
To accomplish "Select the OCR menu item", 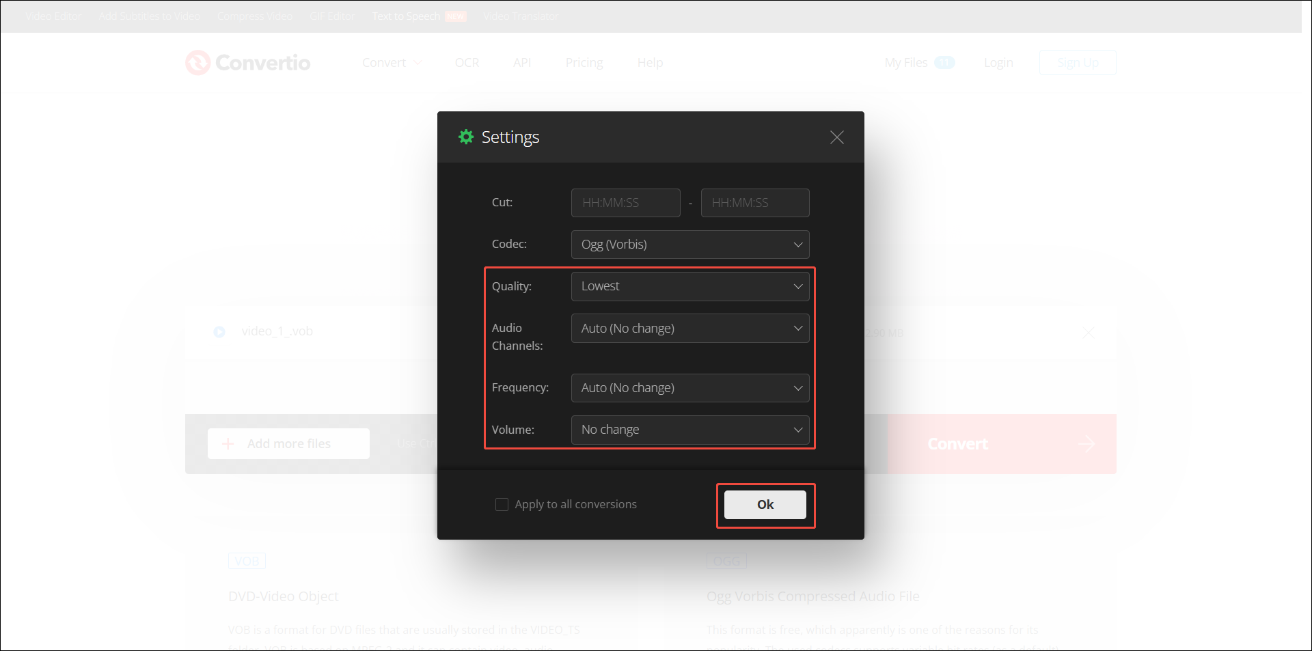I will (467, 62).
